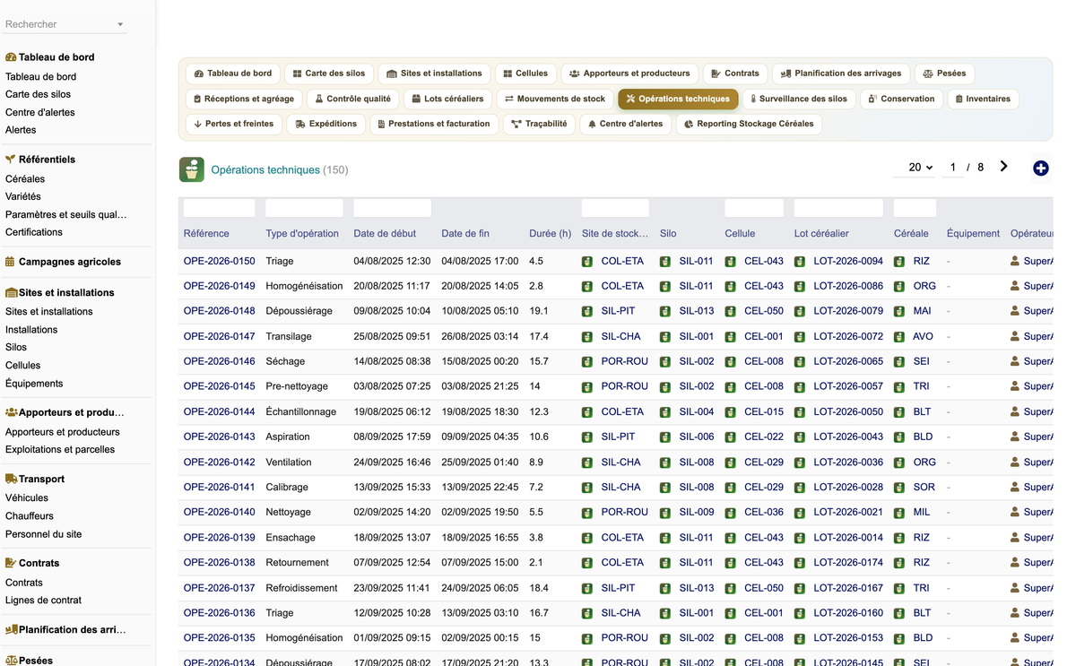
Task: Click the site icon next to COL-ETA in row OPE-2026-0150
Action: (x=587, y=261)
